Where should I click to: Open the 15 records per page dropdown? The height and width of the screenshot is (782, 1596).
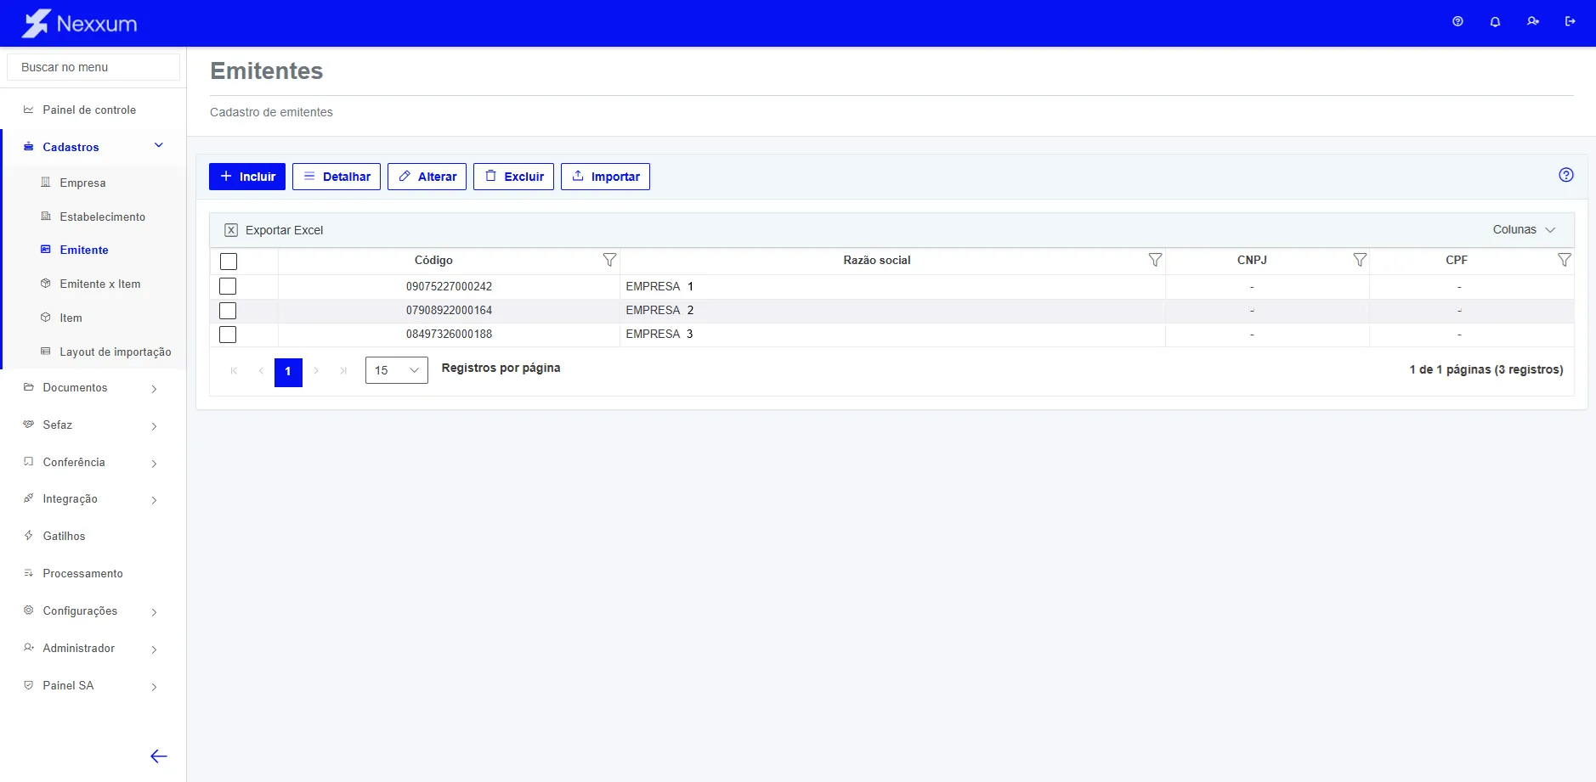(397, 370)
